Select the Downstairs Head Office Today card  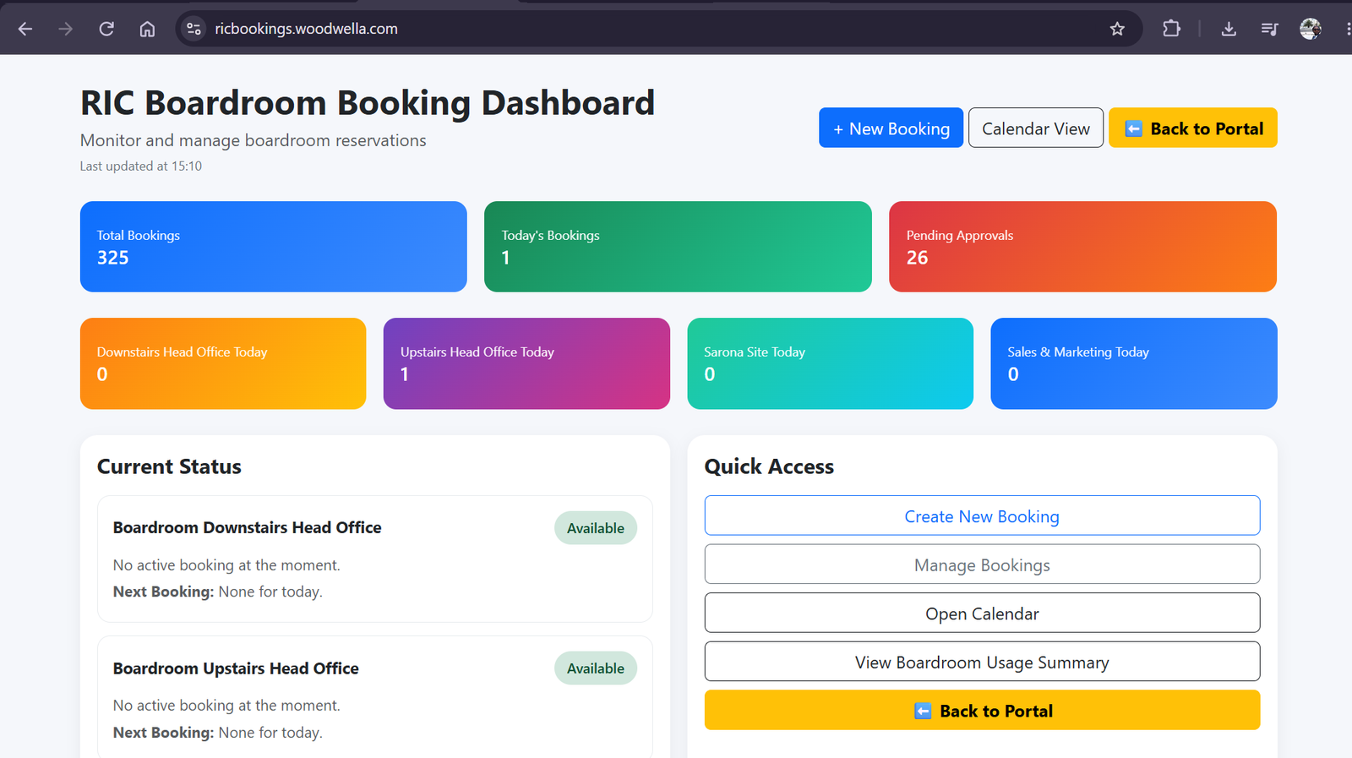pos(223,363)
